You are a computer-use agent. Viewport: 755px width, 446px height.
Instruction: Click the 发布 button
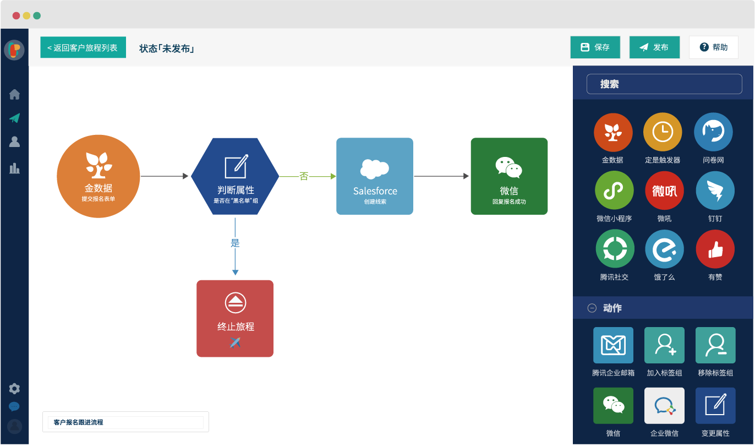pos(654,47)
